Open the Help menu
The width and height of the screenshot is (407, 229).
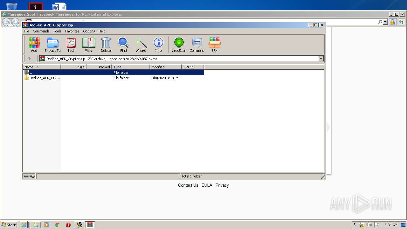tap(102, 31)
